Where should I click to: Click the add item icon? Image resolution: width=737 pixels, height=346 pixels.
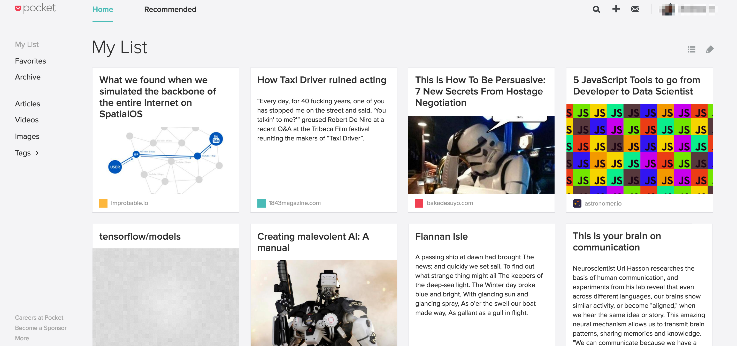(616, 9)
